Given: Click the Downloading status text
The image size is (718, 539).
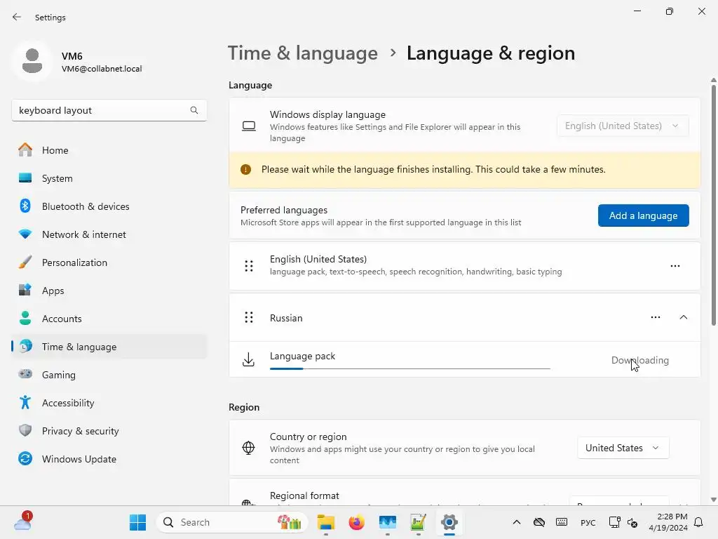Looking at the screenshot, I should [x=639, y=360].
